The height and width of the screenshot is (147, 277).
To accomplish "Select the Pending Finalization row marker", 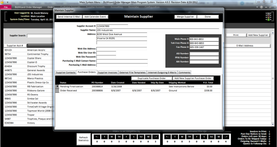I will click(57, 86).
